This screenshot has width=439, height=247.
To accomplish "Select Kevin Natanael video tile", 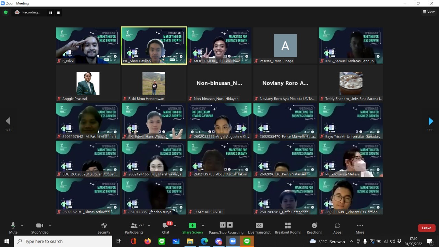I will 285,159.
